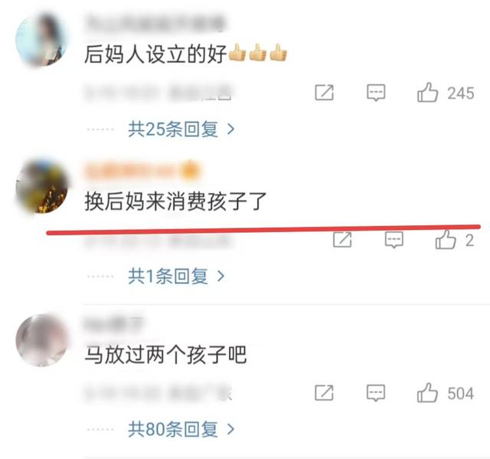This screenshot has height=459, width=490.
Task: Select the comment text 换后妈来消费孩子了
Action: pos(175,202)
